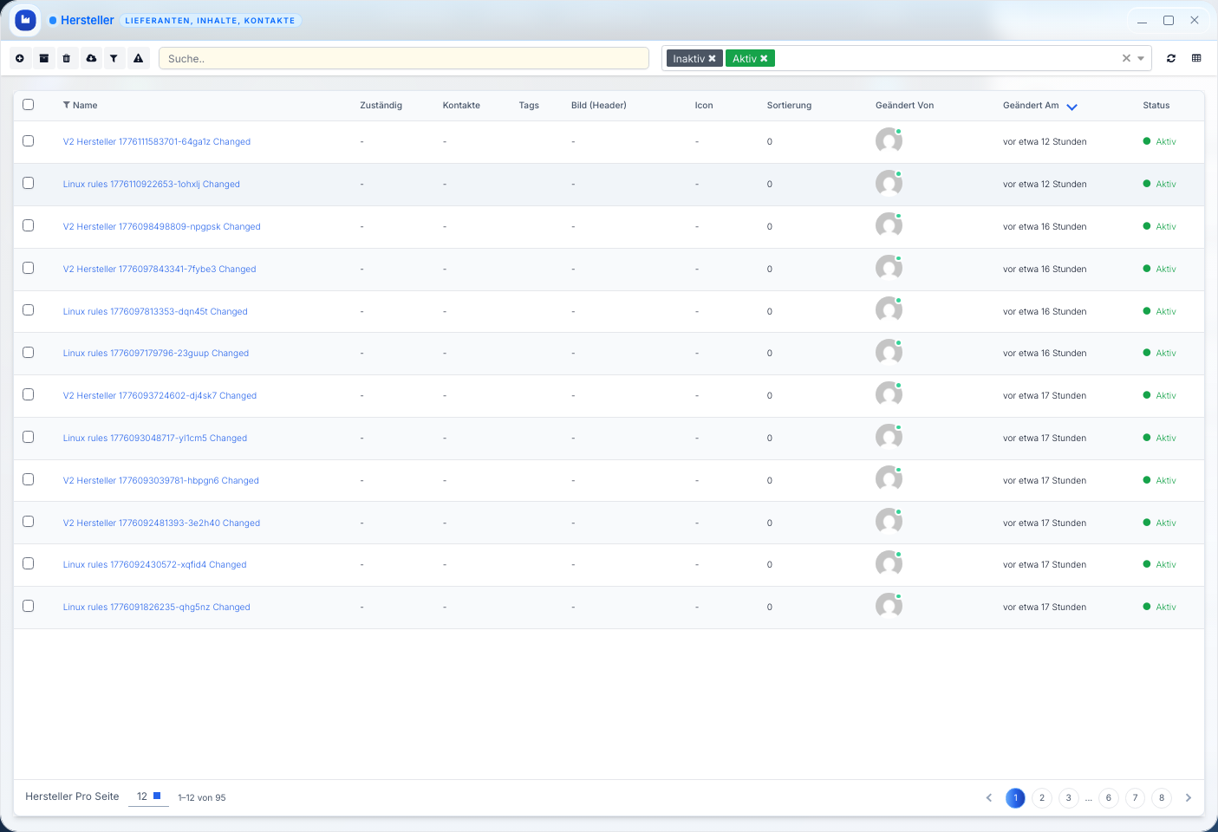
Task: Go to page 3
Action: click(1068, 798)
